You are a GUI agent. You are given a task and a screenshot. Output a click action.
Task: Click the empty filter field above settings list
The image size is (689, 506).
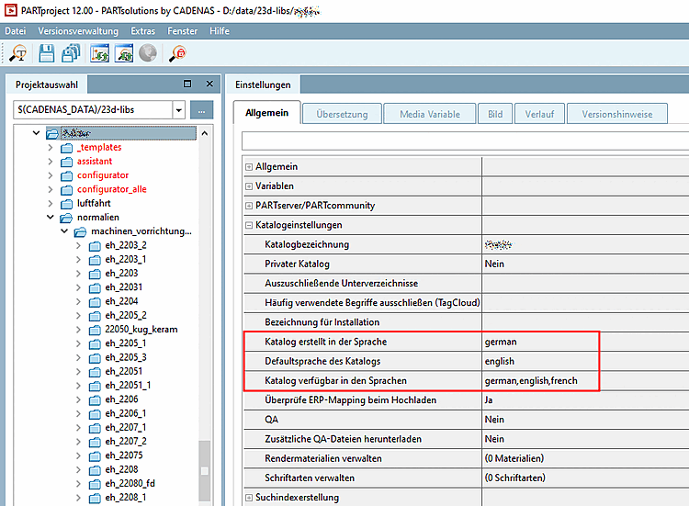(464, 141)
